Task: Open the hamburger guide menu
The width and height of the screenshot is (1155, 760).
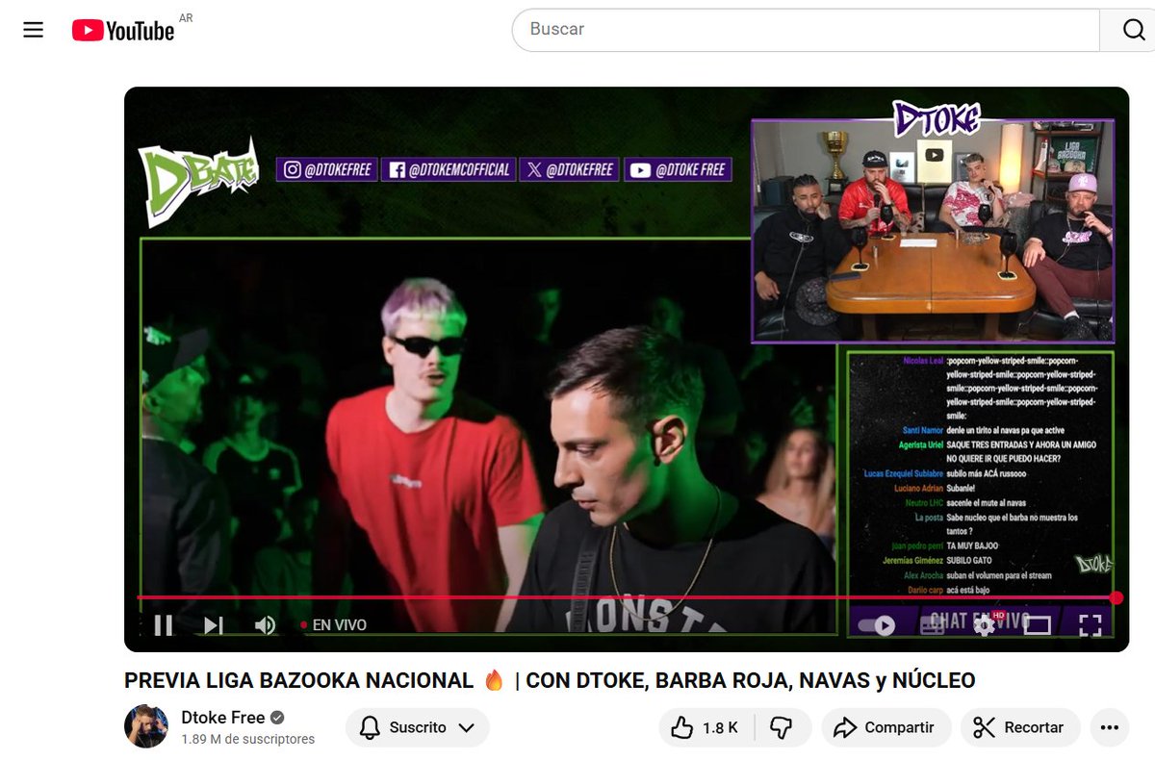Action: pos(34,30)
